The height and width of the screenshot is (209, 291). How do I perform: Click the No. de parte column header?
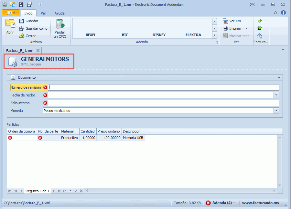[x=48, y=131]
